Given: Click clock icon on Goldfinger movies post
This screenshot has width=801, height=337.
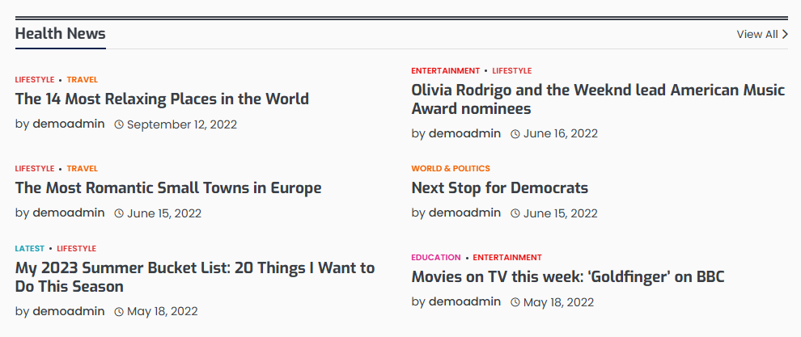Looking at the screenshot, I should (x=515, y=302).
